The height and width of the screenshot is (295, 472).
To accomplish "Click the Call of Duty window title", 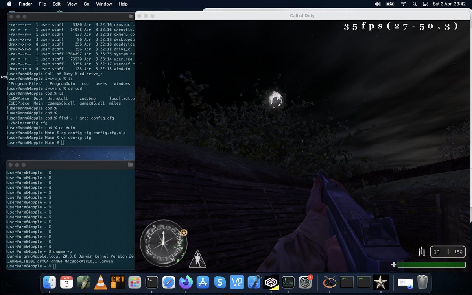I will point(302,16).
